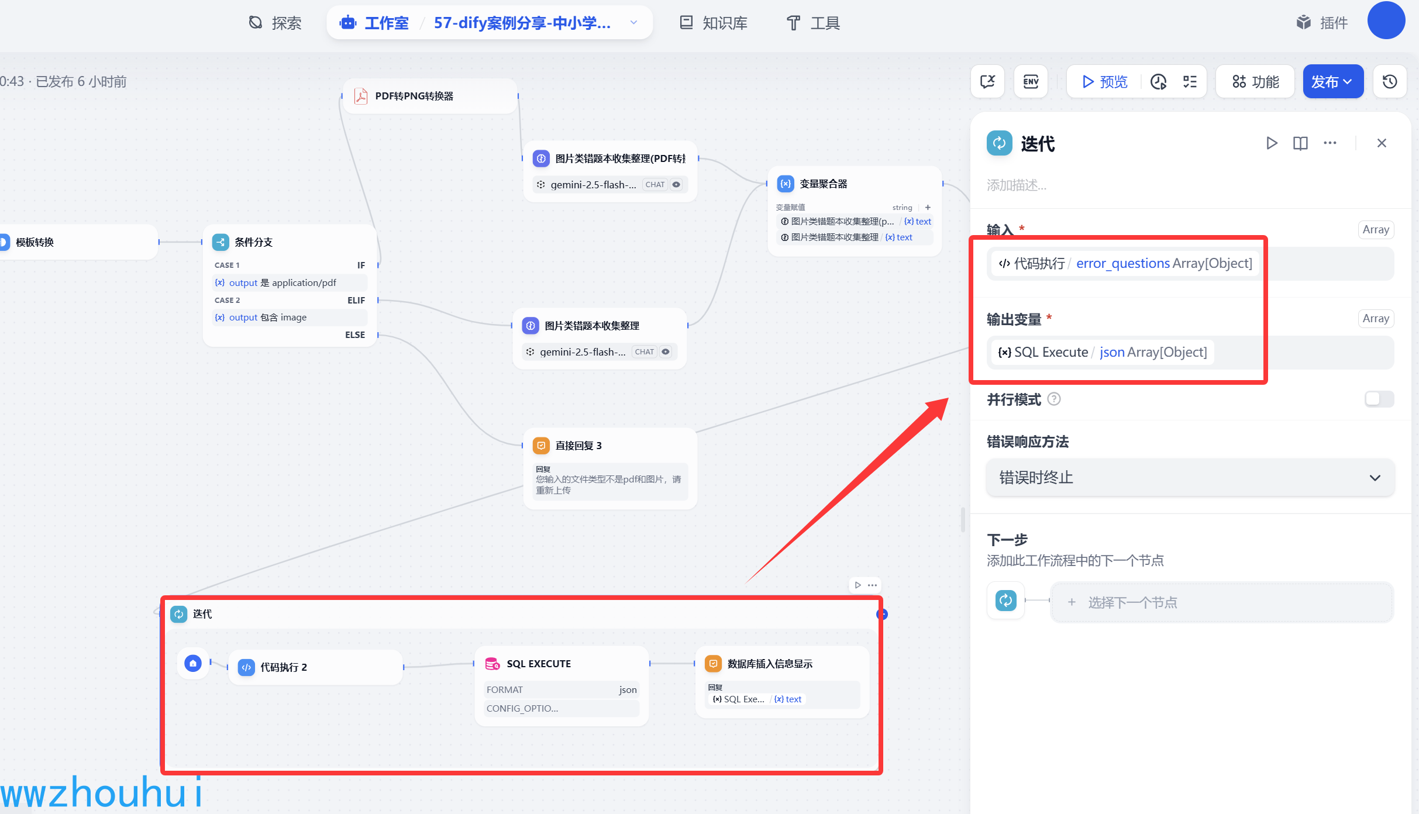
Task: Click the ENV environment variables icon
Action: point(1031,82)
